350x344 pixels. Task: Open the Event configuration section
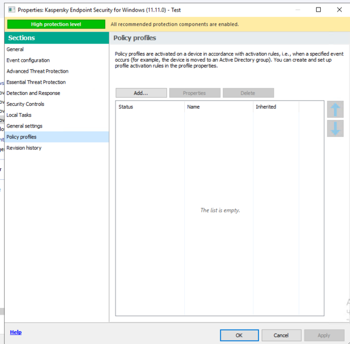pyautogui.click(x=57, y=60)
